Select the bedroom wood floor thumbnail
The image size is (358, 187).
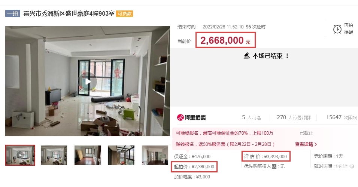[88, 155]
